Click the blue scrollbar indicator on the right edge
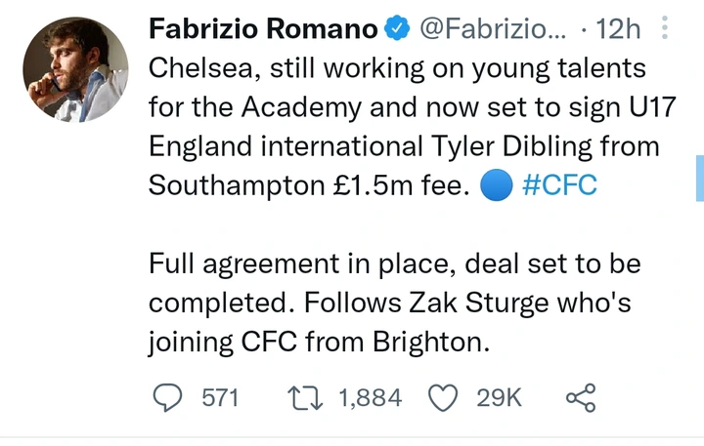Image resolution: width=704 pixels, height=446 pixels. tap(699, 179)
